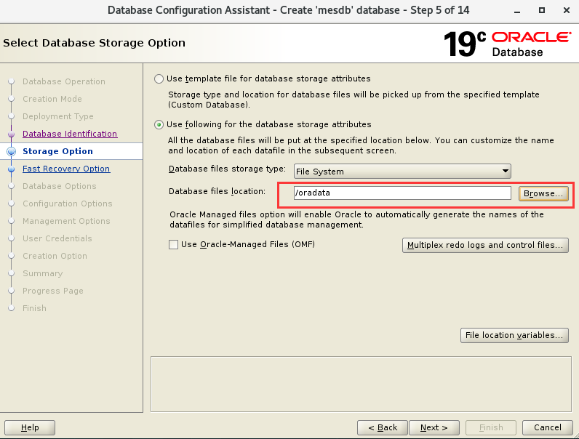Click the Database files location field

[x=402, y=193]
